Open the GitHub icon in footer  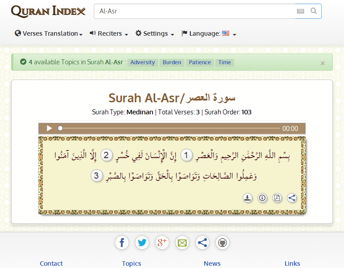pos(222,243)
